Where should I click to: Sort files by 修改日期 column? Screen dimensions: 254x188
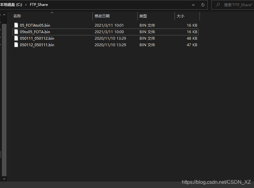tap(115, 16)
